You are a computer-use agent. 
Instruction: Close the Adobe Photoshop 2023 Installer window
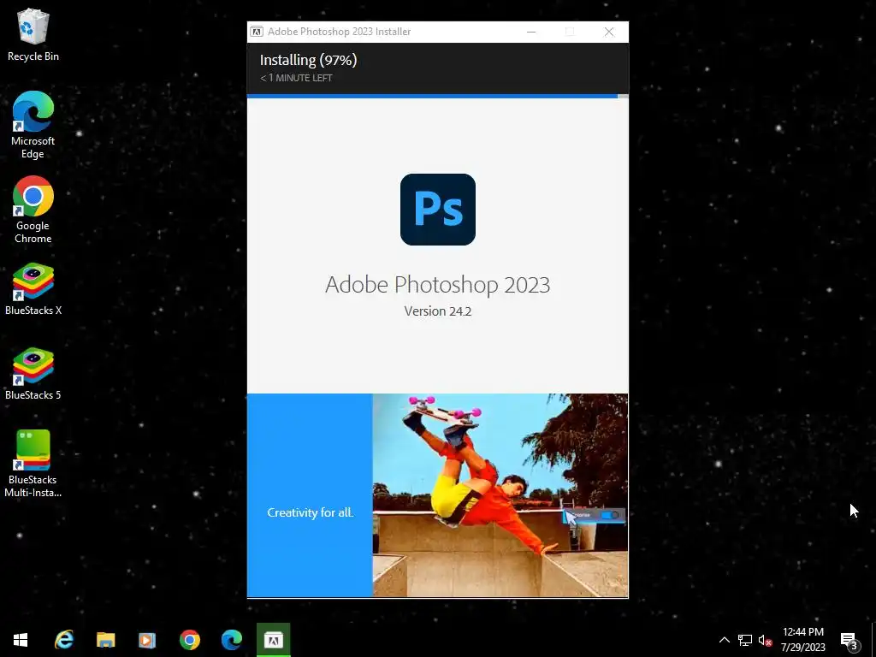(609, 32)
